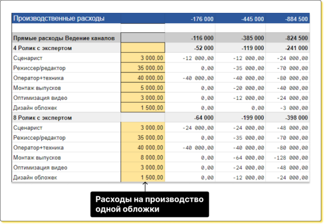Click subtotal -116 000 in direct costs row
Viewport: 324px width, 224px height.
(x=202, y=38)
